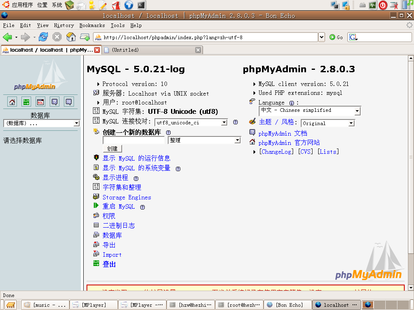Open the SQL documentation icon in sidebar

click(x=69, y=102)
